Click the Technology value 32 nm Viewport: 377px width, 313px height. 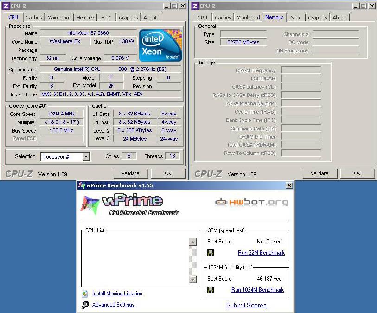53,58
